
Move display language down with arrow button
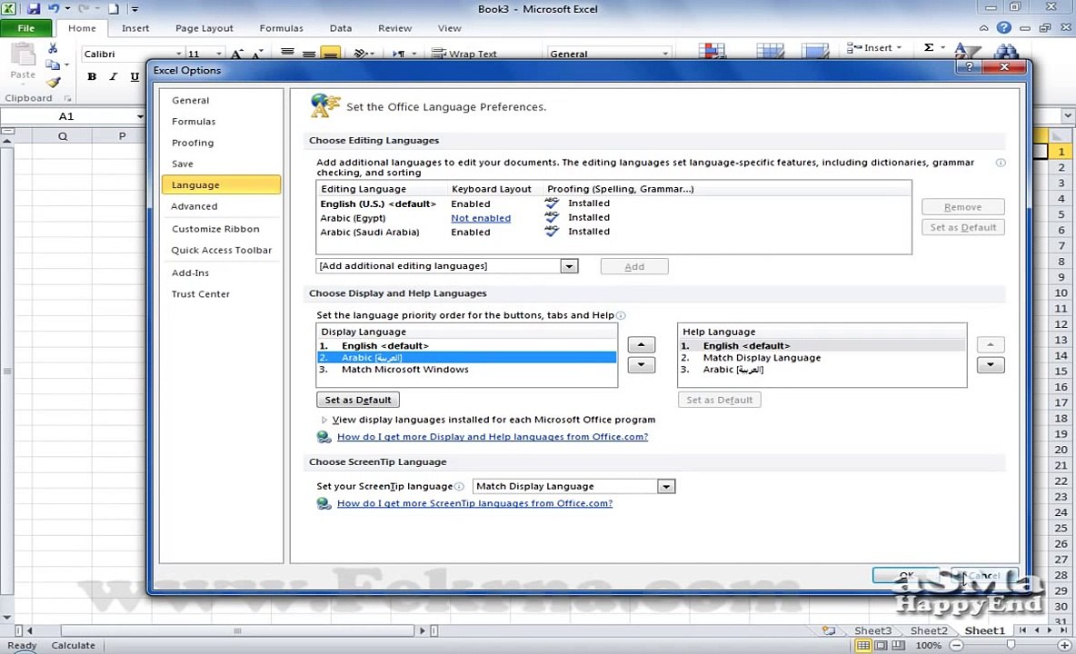click(x=641, y=365)
